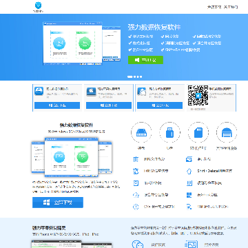Click the blue drive icon in the first product card
248x248 pixels.
pyautogui.click(x=39, y=91)
